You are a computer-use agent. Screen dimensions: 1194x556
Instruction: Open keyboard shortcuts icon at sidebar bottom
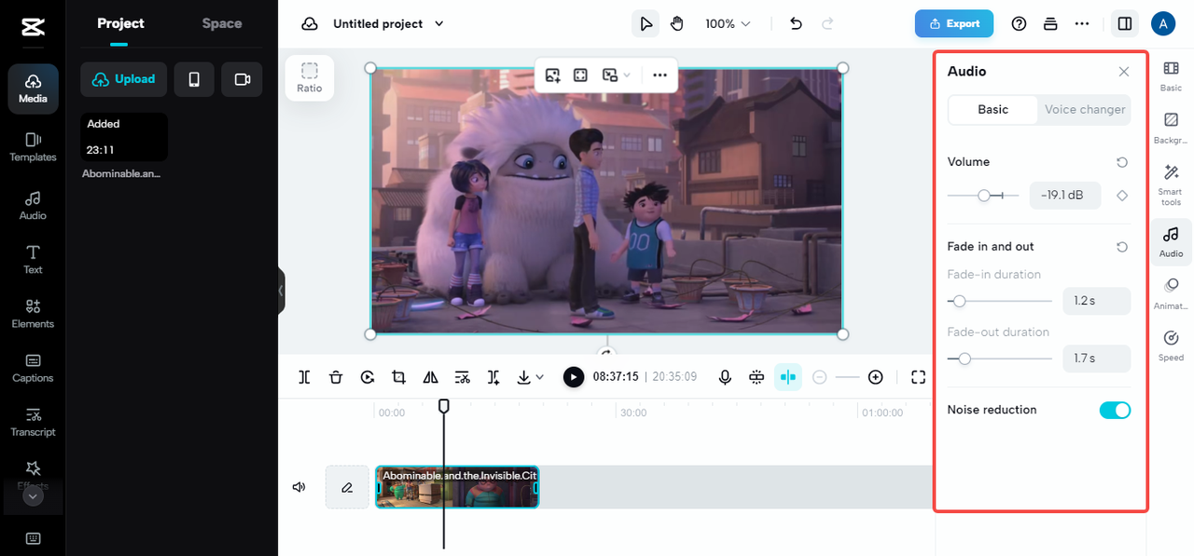pos(33,538)
